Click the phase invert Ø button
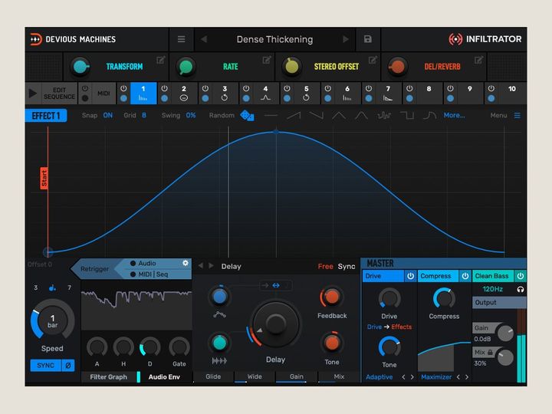The height and width of the screenshot is (414, 552). 68,366
